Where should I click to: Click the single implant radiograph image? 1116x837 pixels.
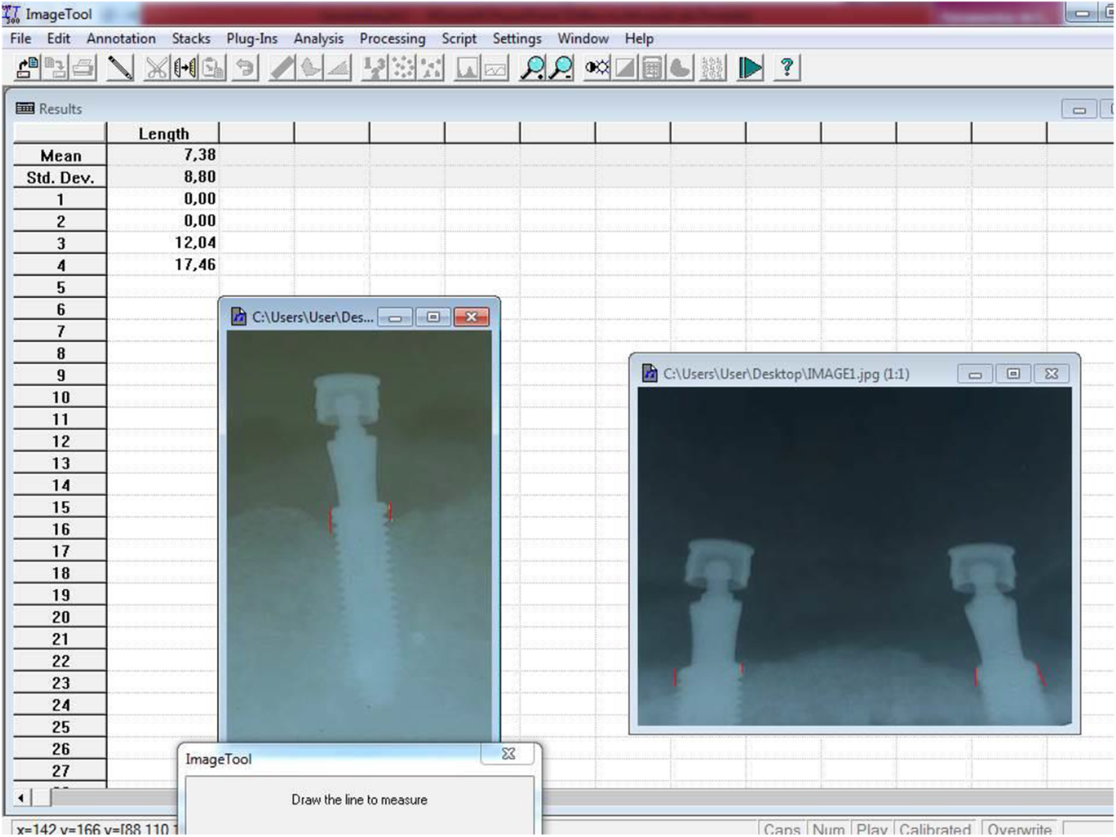coord(359,535)
